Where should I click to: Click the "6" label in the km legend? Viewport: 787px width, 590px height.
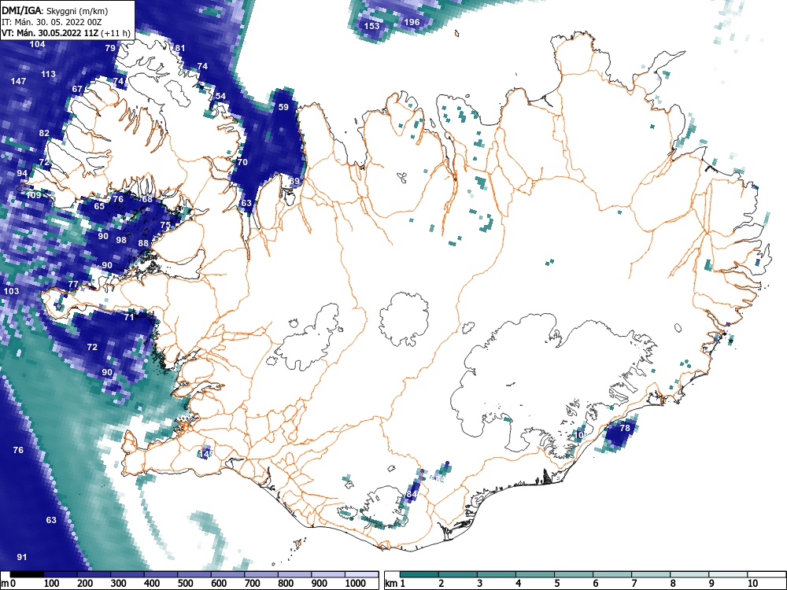(595, 583)
